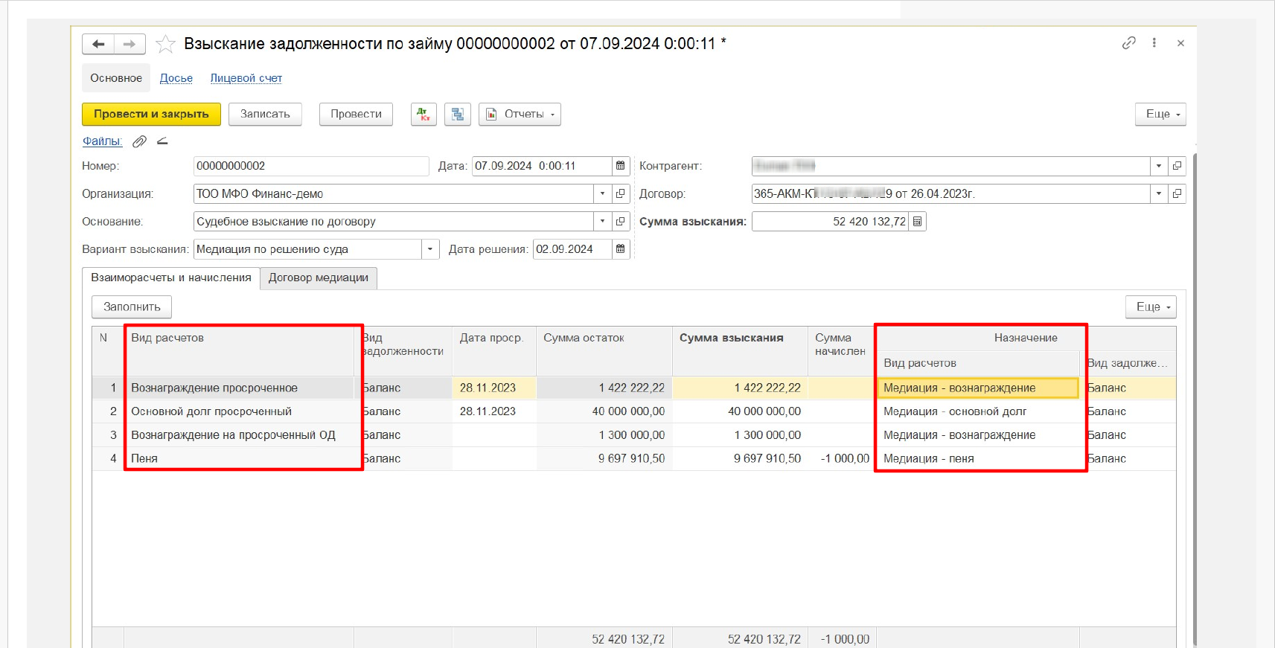Open the Отчеты dropdown menu
1275x648 pixels.
pyautogui.click(x=520, y=114)
